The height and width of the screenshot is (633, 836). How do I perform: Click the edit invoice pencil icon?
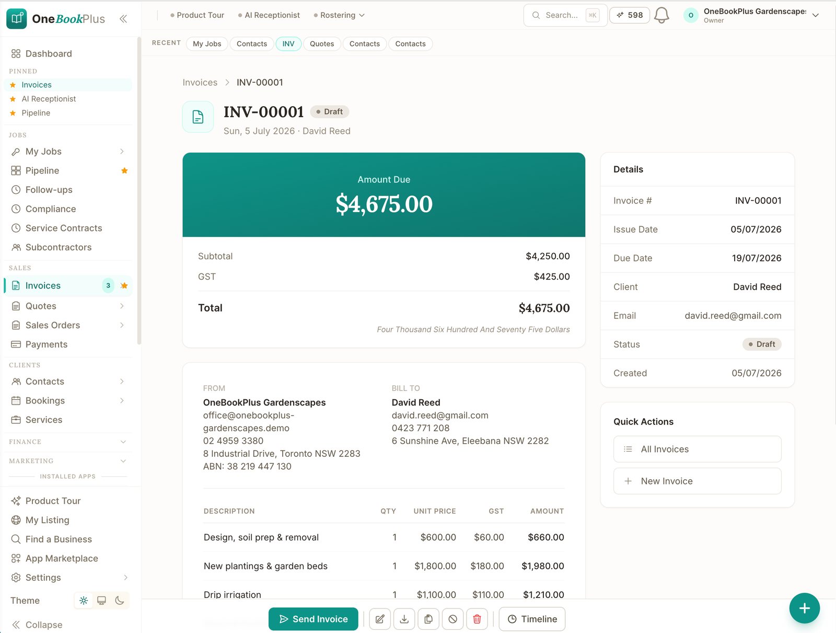coord(380,619)
